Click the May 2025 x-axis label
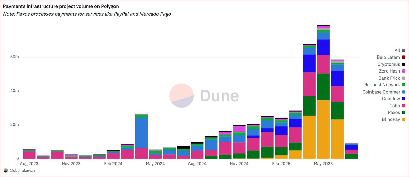The height and width of the screenshot is (177, 409). 323,164
